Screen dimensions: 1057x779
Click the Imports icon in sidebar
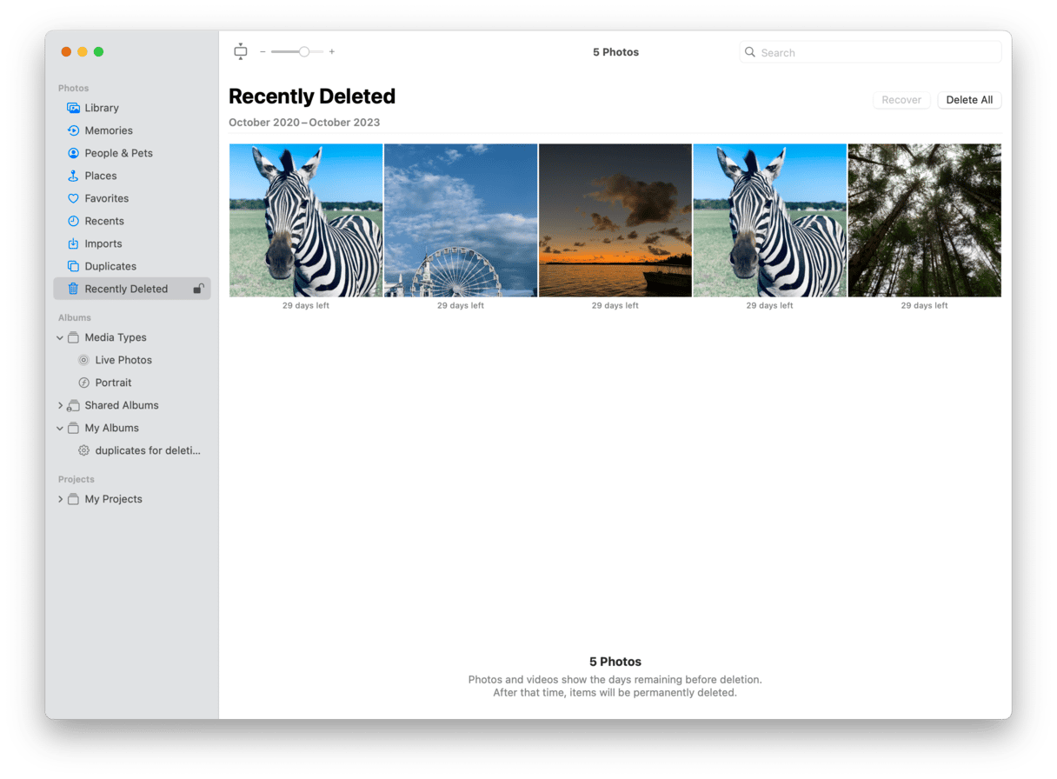74,243
